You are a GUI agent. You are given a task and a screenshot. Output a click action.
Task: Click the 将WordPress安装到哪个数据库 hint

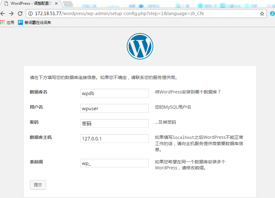click(188, 92)
